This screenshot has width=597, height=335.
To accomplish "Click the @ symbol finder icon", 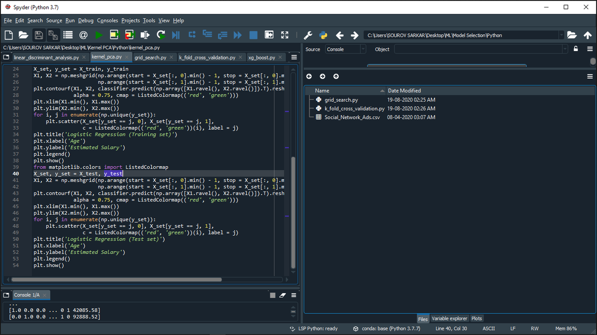I will tap(83, 35).
